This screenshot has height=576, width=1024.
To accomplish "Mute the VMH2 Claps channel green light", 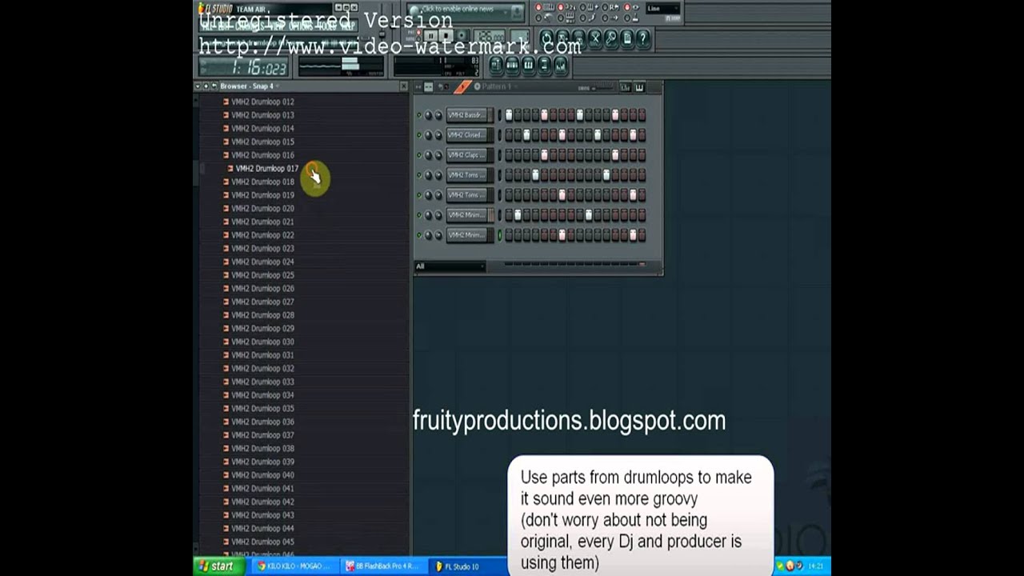I will [x=418, y=155].
